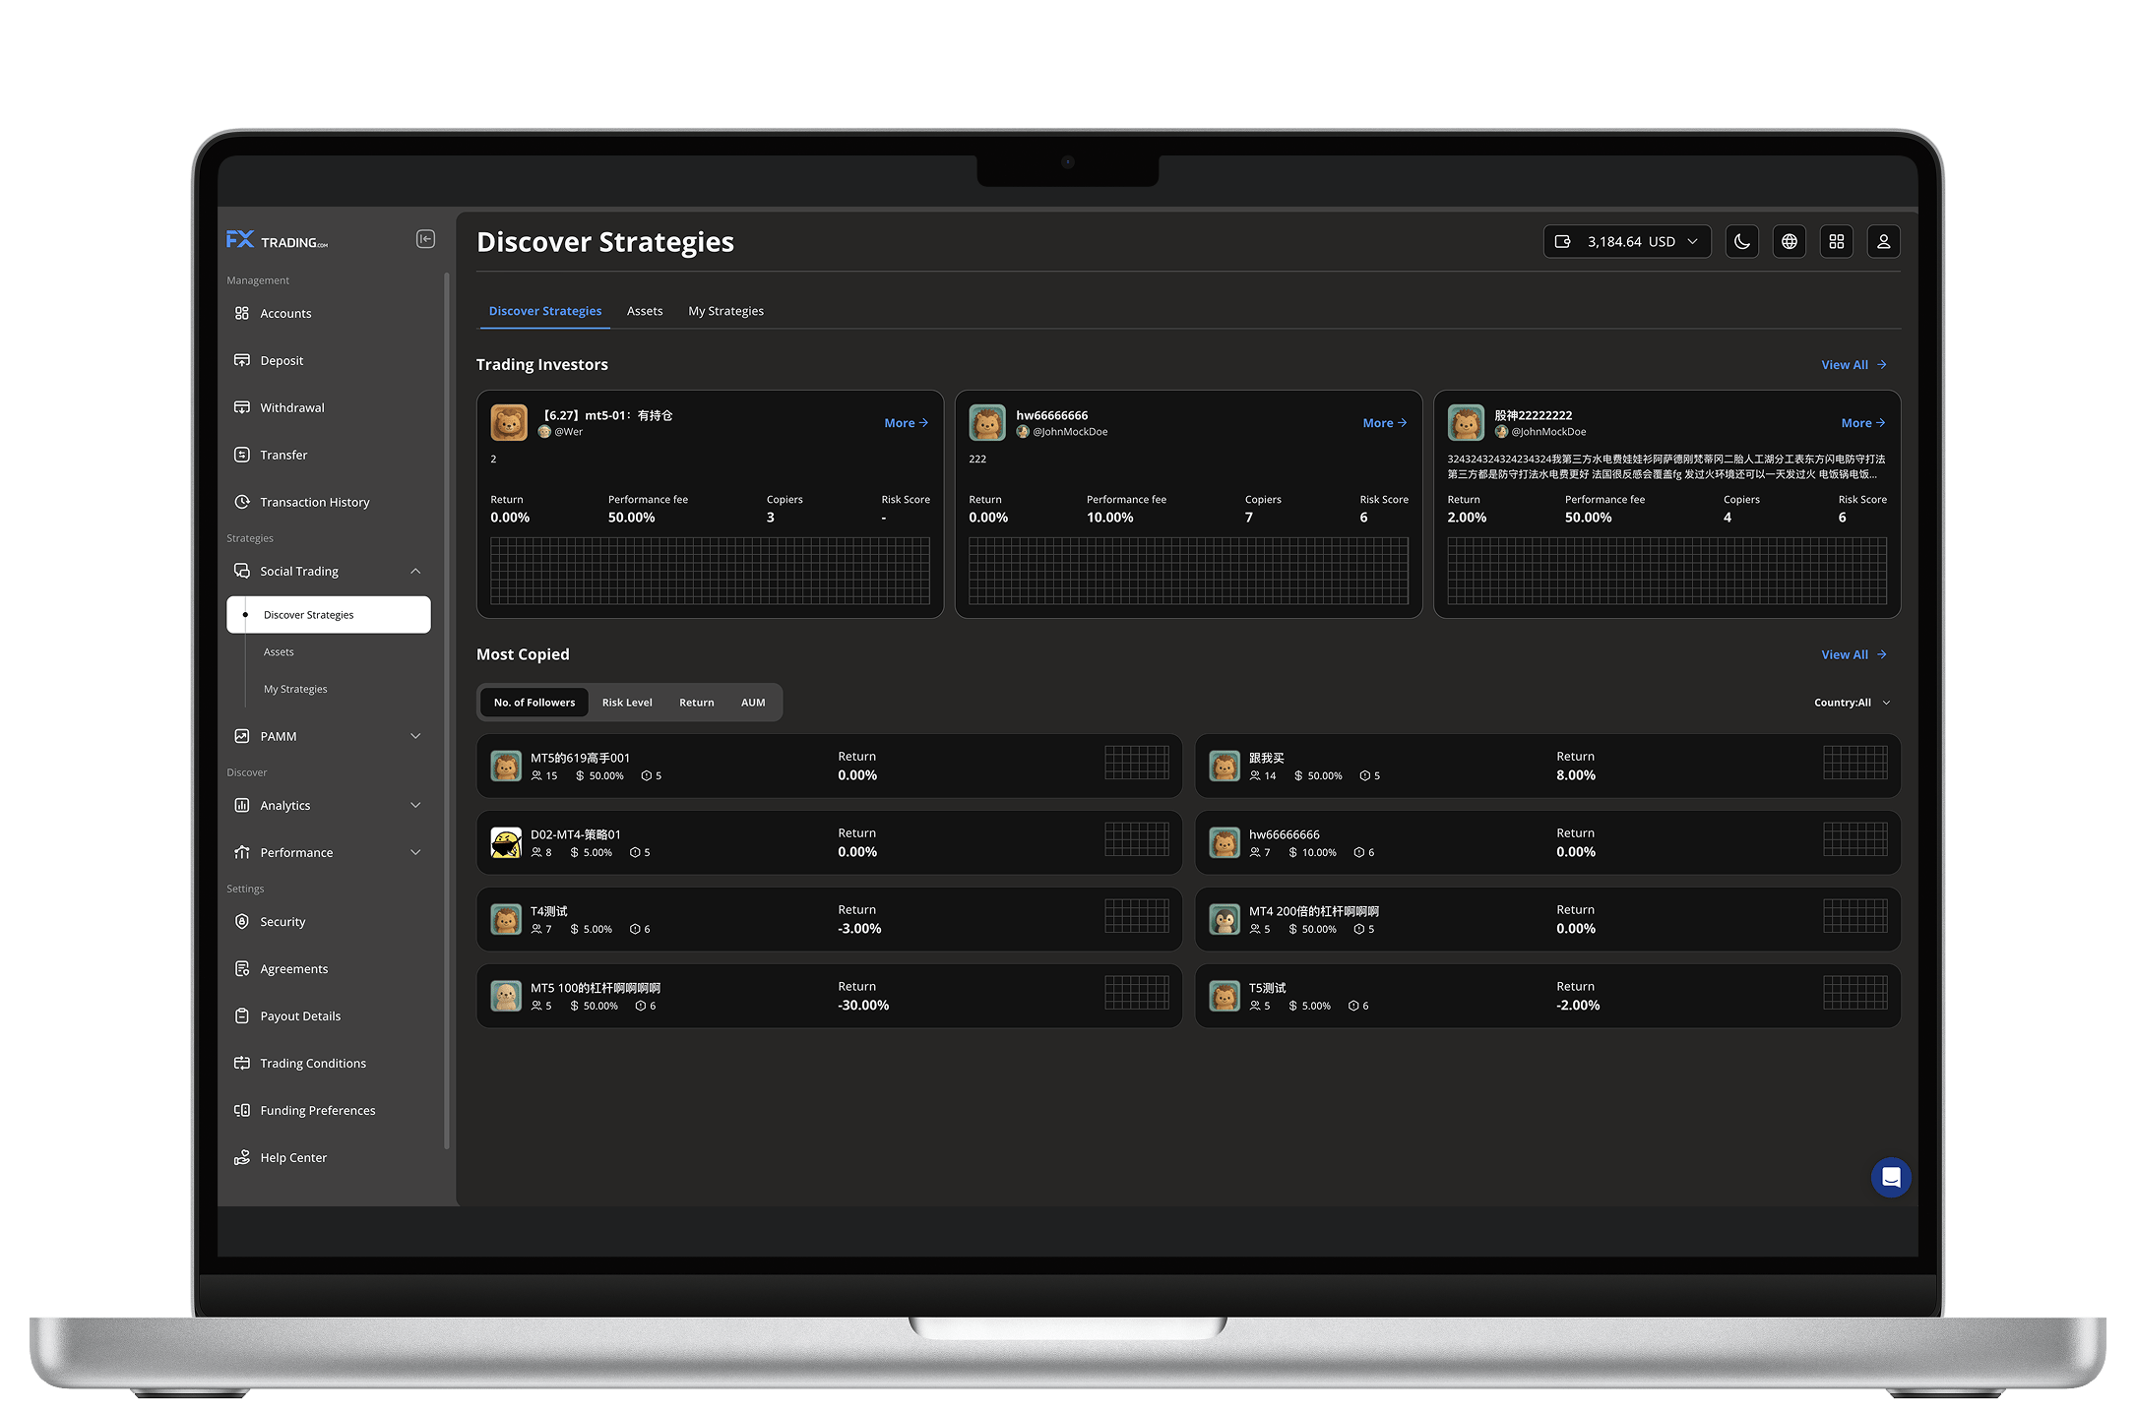This screenshot has height=1412, width=2136.
Task: Select the Risk Level filter
Action: click(627, 703)
